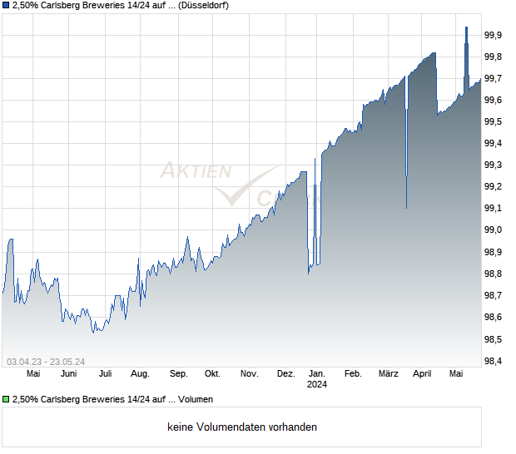The height and width of the screenshot is (454, 516).
Task: Click the 'Juli' month label
Action: pos(106,374)
